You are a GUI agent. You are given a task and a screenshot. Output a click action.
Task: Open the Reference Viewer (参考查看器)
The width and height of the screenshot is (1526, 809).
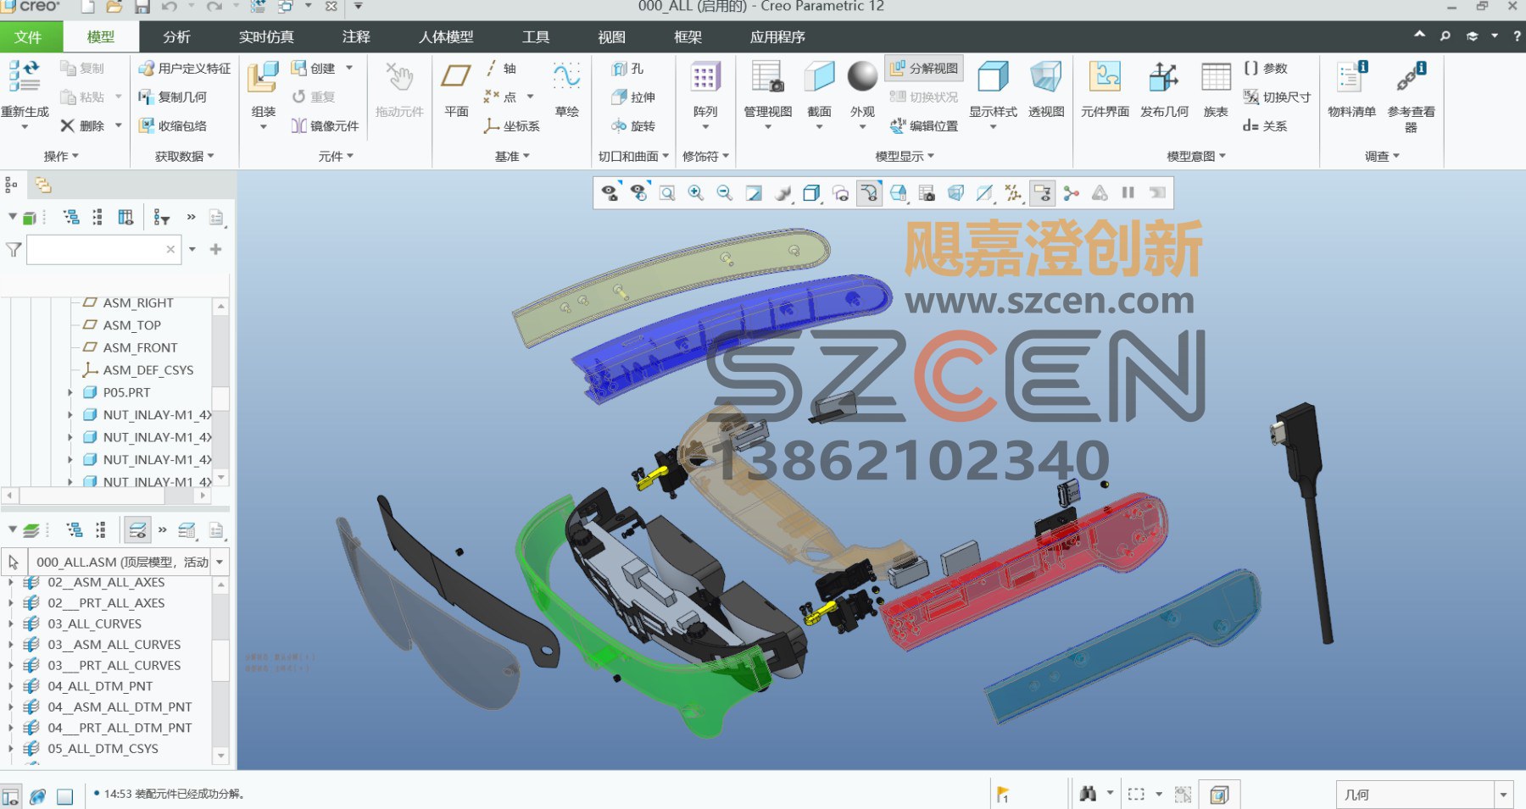click(x=1411, y=97)
